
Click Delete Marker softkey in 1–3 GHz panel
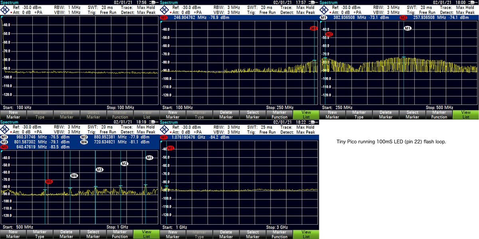tap(226, 234)
